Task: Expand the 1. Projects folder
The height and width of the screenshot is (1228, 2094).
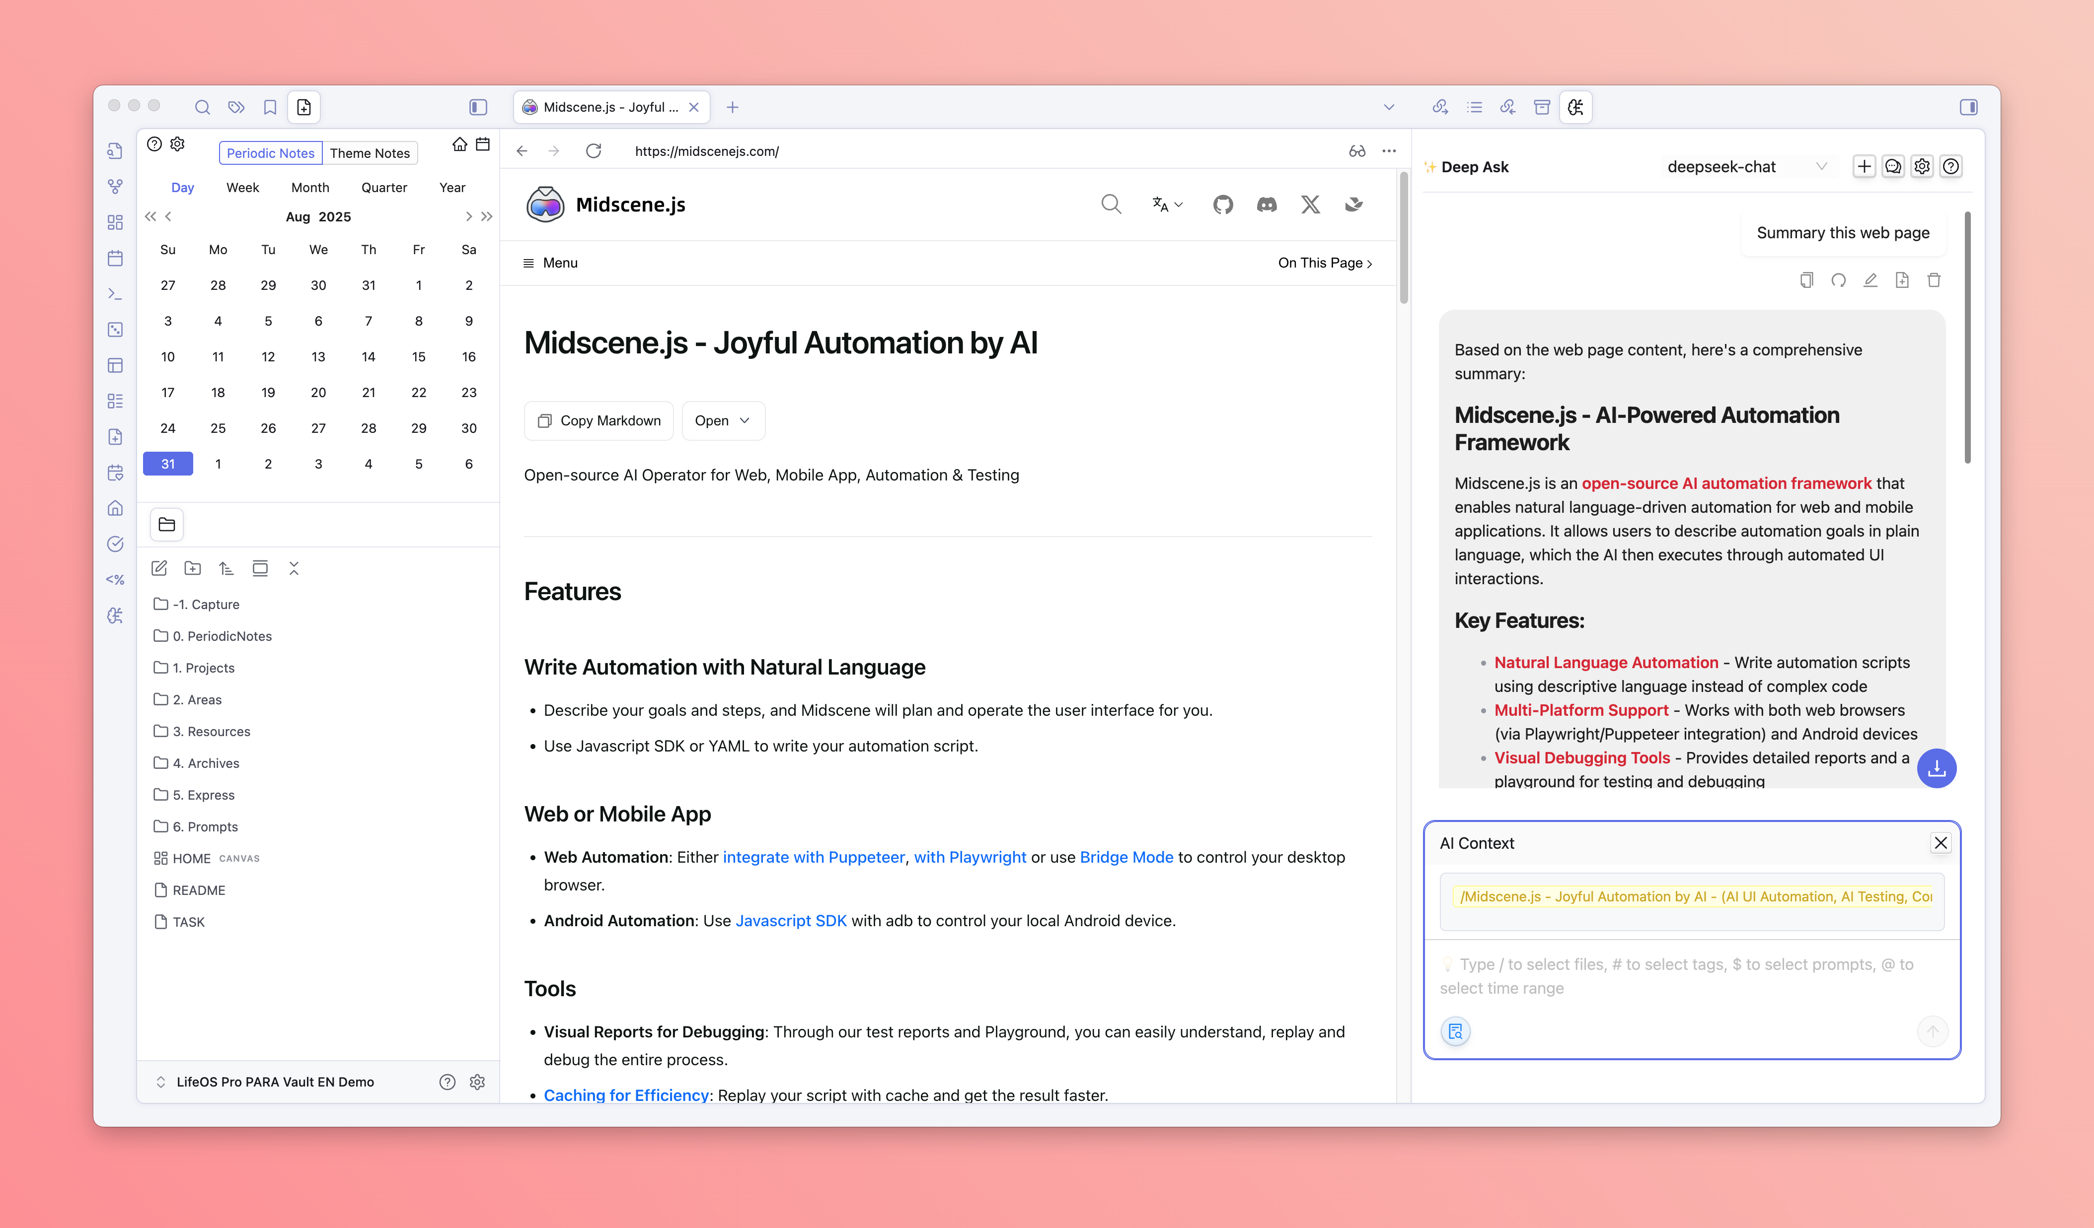Action: (x=204, y=669)
